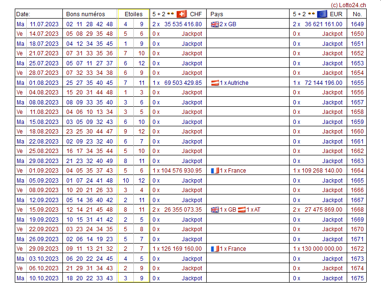Select the date 10.10.2023
The width and height of the screenshot is (381, 286).
tap(44, 278)
